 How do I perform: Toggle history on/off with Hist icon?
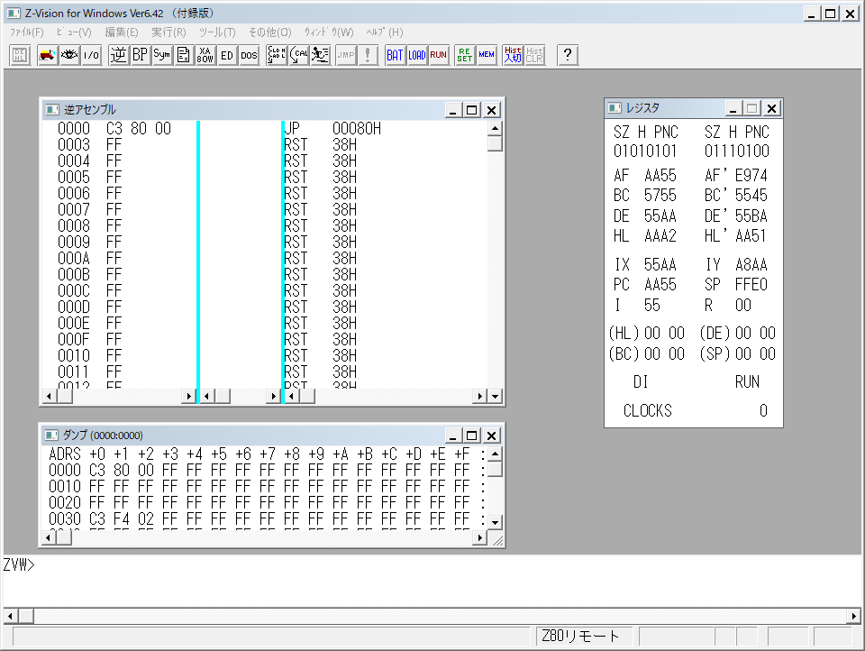coord(513,55)
